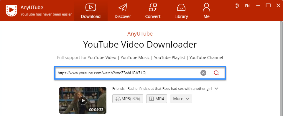Go to the Library tab

[x=181, y=11]
